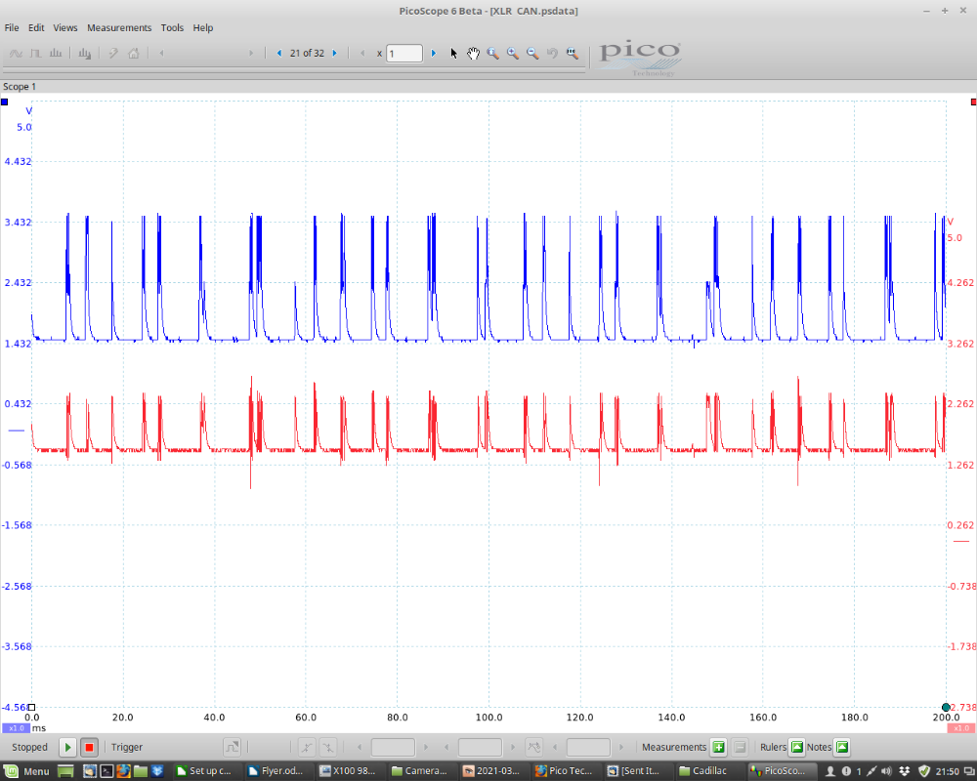The height and width of the screenshot is (781, 977).
Task: Select the arrow pointer tool
Action: pyautogui.click(x=453, y=54)
